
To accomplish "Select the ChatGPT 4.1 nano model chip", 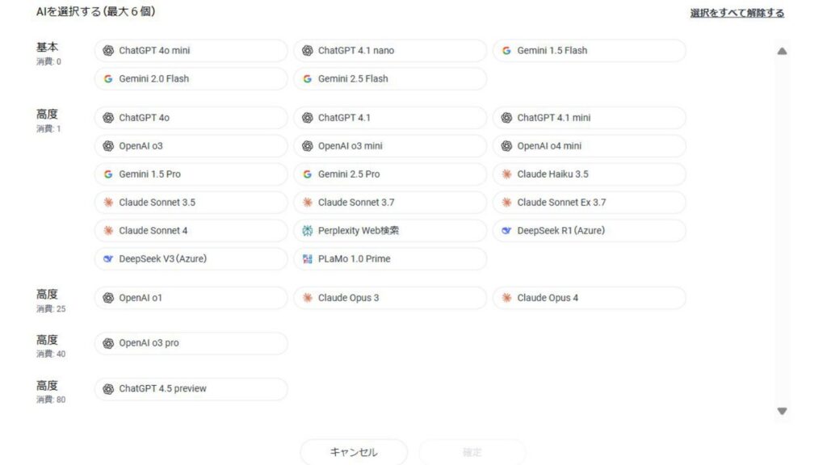I will pyautogui.click(x=390, y=51).
